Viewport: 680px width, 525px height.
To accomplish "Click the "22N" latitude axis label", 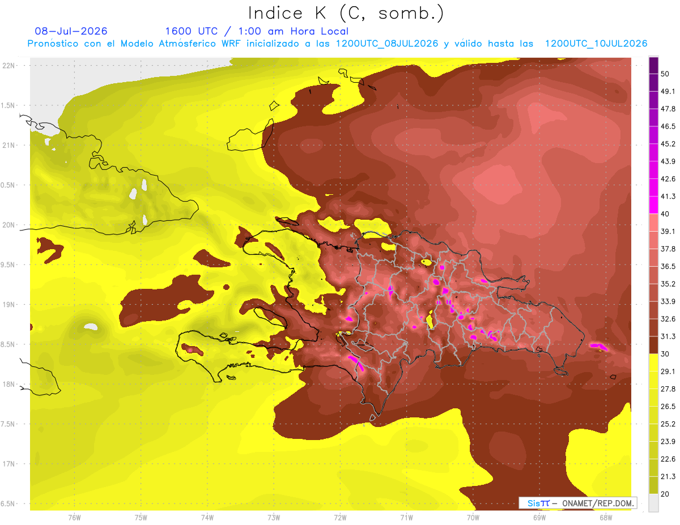I will (x=8, y=65).
